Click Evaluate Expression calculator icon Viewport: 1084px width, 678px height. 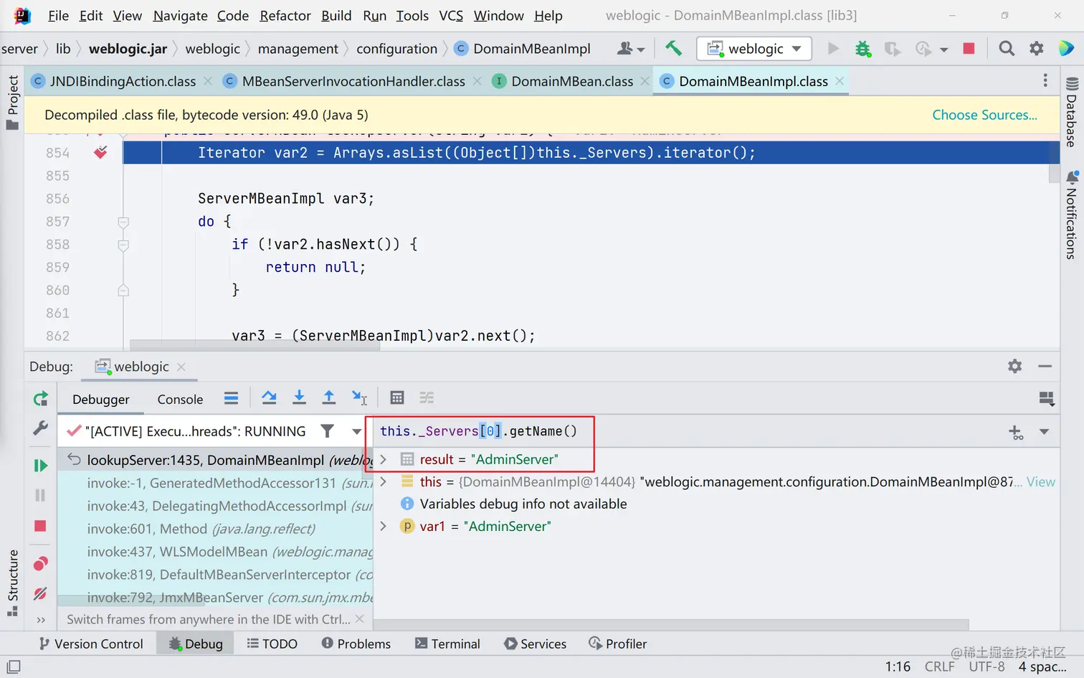coord(397,397)
